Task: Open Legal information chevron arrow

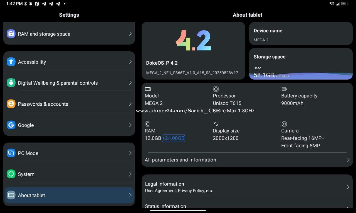Action: pos(348,187)
